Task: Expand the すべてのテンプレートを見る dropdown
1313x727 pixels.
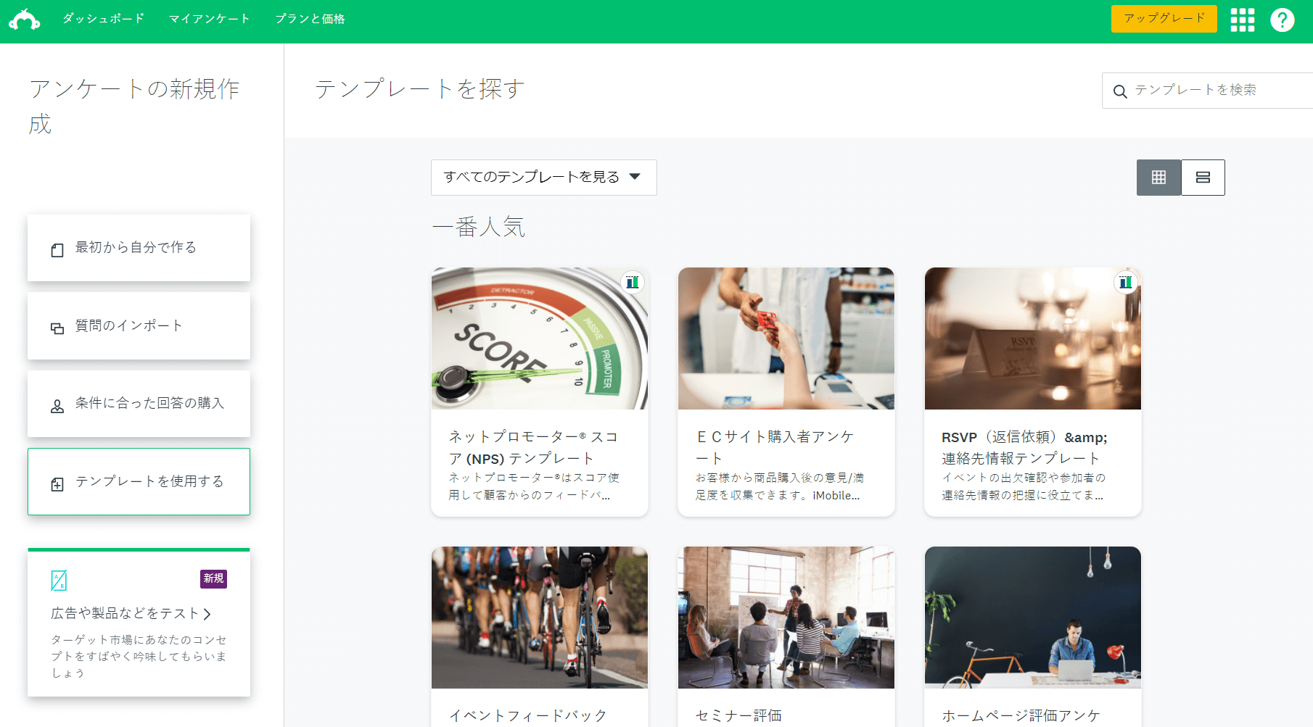Action: (544, 178)
